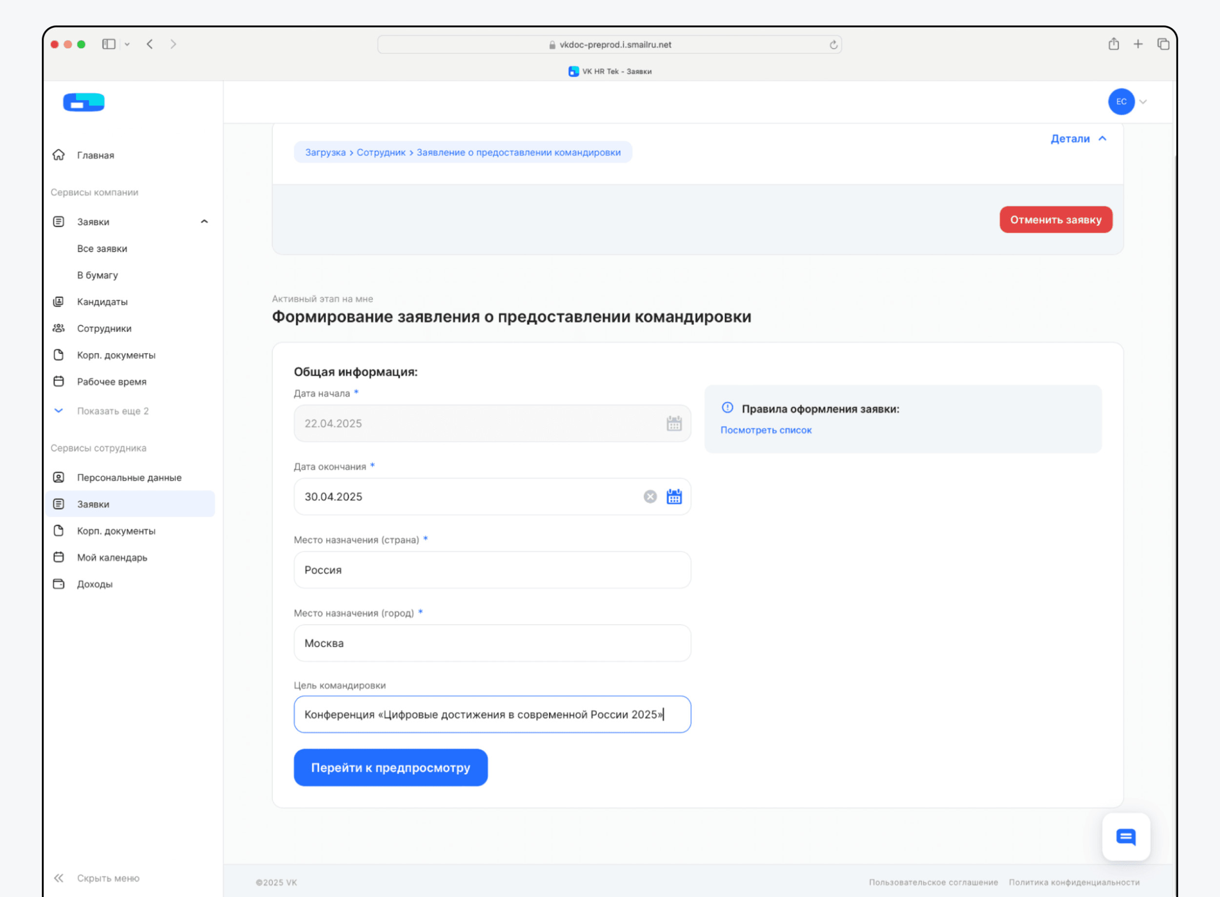
Task: Open a new browser tab plus icon
Action: tap(1138, 44)
